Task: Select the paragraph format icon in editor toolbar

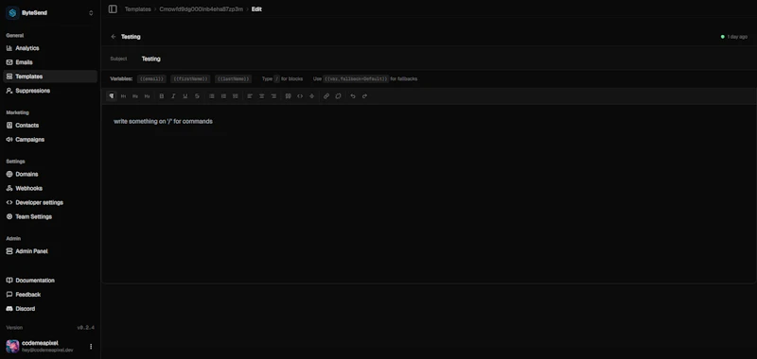Action: click(x=112, y=96)
